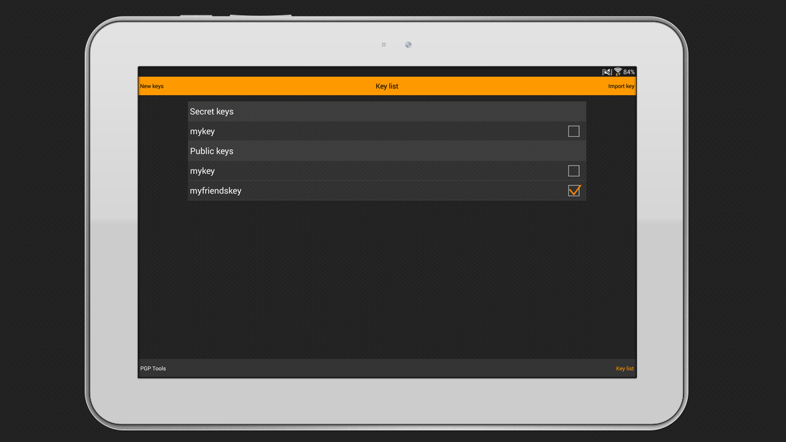Uncheck the myfriendskey checkbox
Viewport: 786px width, 442px height.
click(x=574, y=191)
